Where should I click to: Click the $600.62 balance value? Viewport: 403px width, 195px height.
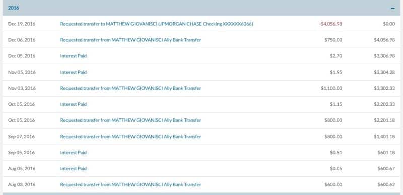tap(386, 185)
